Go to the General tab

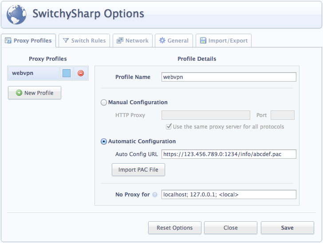(174, 40)
